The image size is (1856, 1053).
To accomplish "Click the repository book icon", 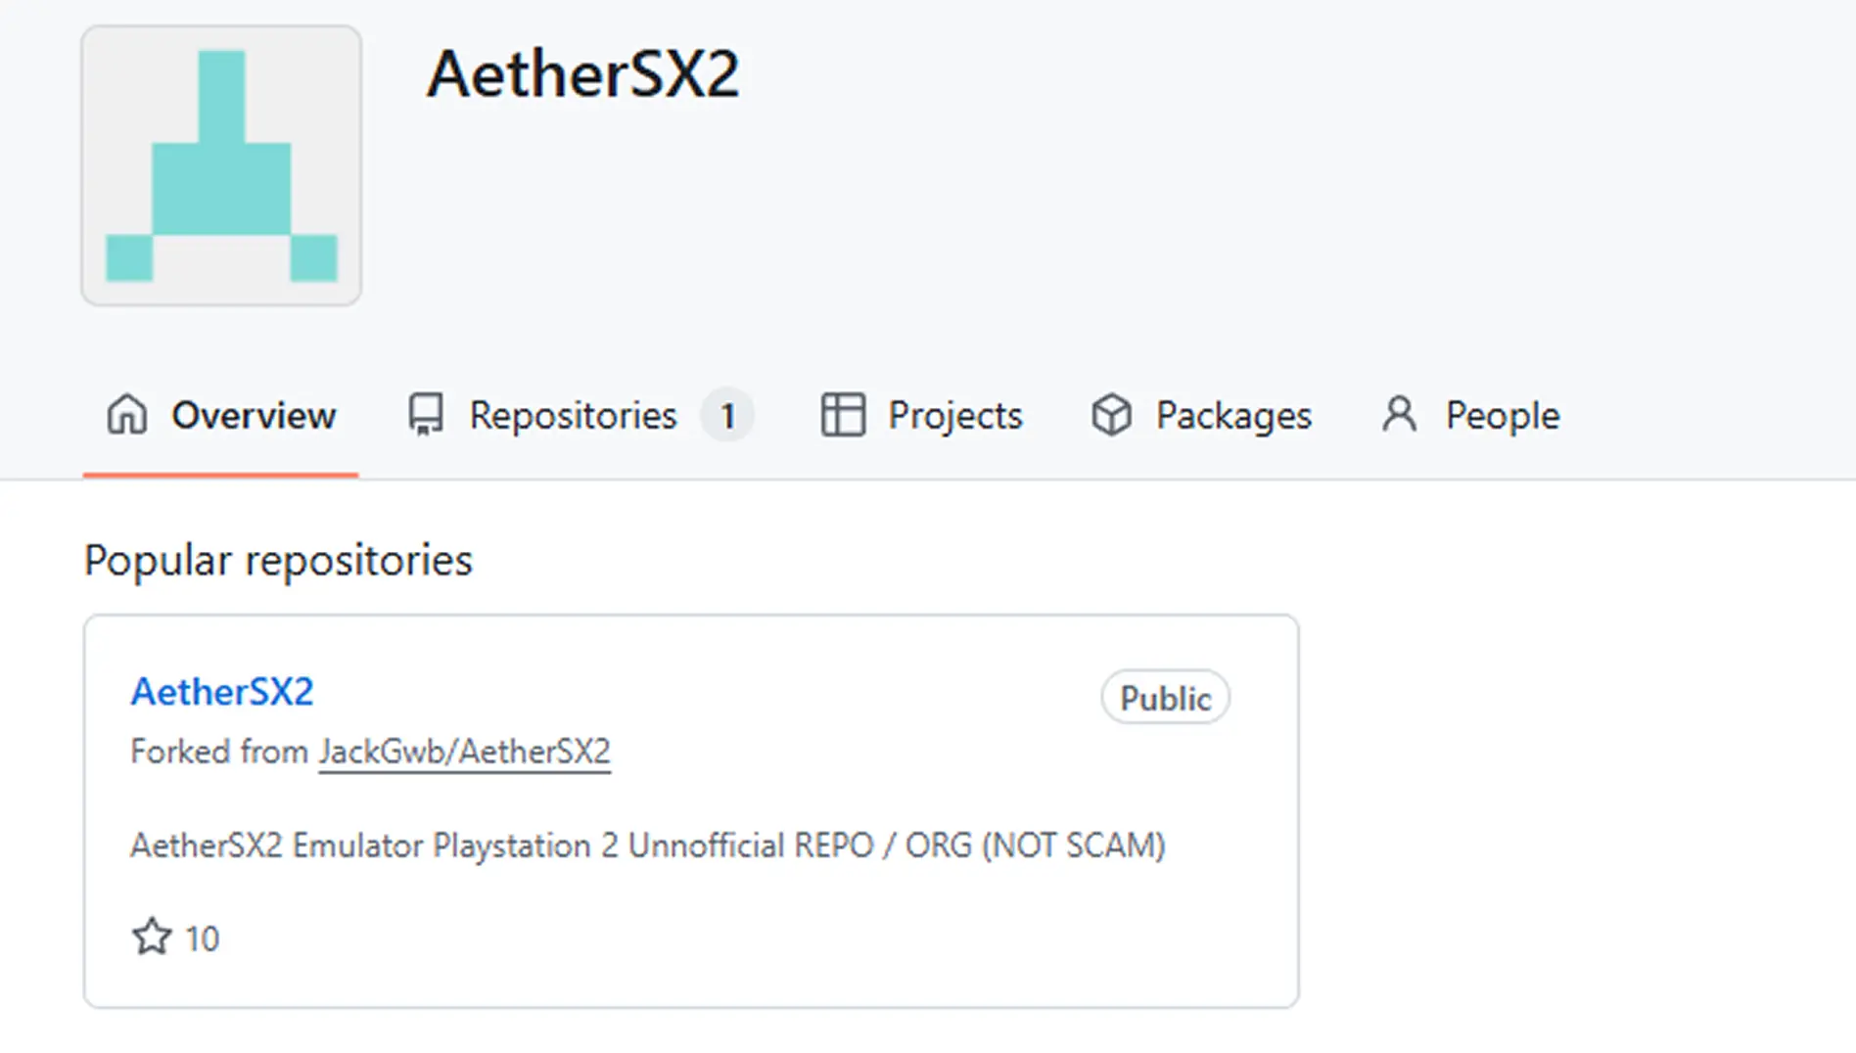I will (426, 415).
